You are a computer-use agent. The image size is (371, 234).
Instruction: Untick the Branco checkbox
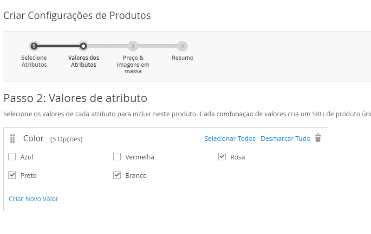(117, 175)
